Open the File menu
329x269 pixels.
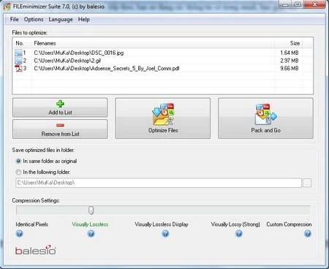[x=14, y=19]
